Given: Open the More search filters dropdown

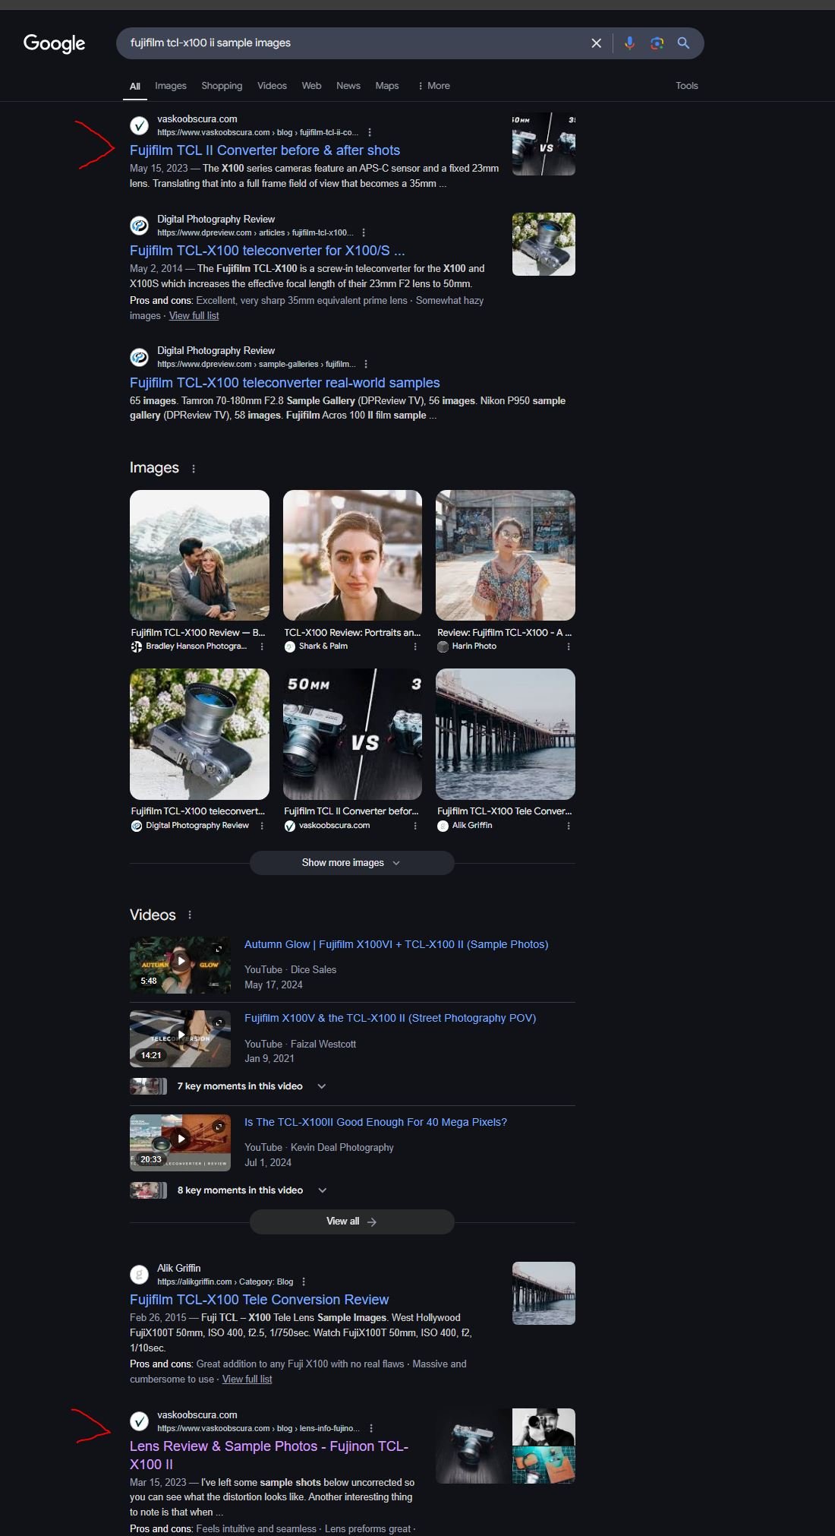Looking at the screenshot, I should (x=434, y=86).
